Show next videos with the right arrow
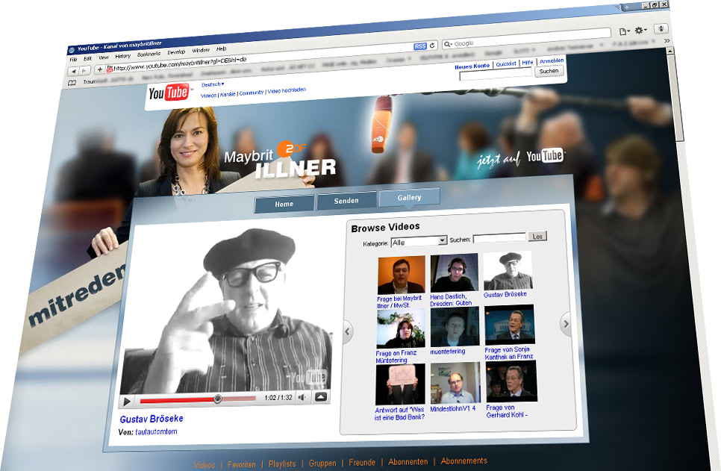The image size is (721, 471). point(566,324)
